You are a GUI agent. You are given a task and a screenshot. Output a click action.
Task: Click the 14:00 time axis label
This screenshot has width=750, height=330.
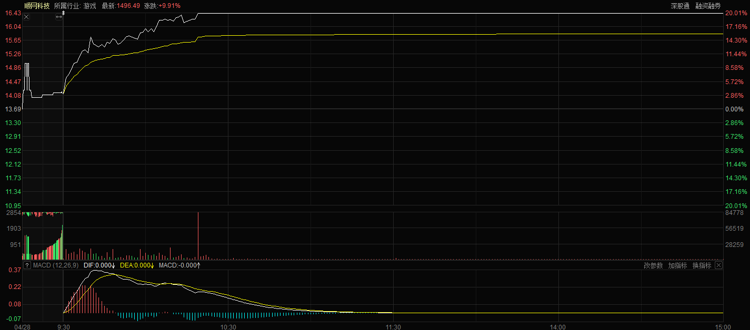pyautogui.click(x=558, y=326)
